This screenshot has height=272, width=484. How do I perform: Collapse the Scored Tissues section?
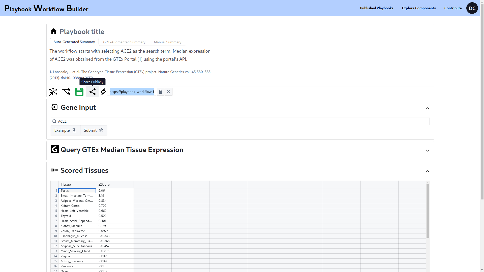[x=428, y=171]
